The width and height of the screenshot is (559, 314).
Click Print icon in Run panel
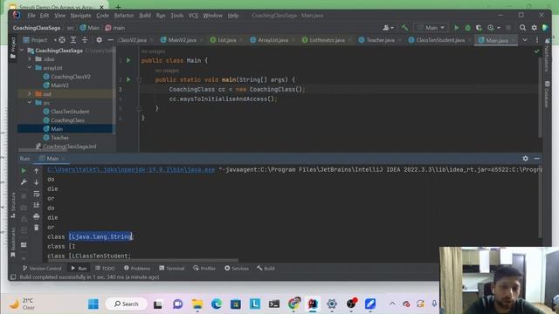pyautogui.click(x=37, y=216)
